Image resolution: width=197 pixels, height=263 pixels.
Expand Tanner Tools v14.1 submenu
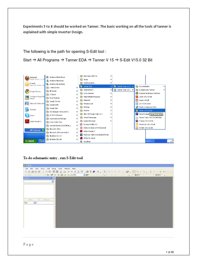(x=123, y=90)
